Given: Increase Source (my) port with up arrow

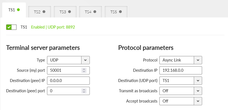Looking at the screenshot, I should click(84, 69).
